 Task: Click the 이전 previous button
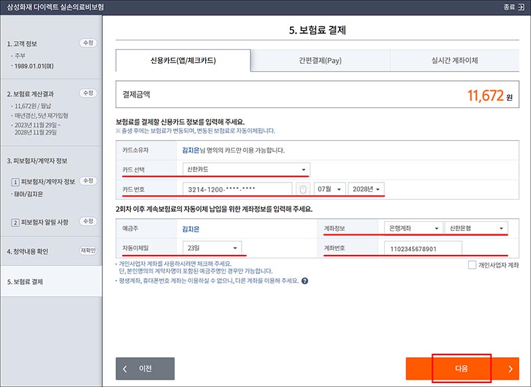[145, 368]
